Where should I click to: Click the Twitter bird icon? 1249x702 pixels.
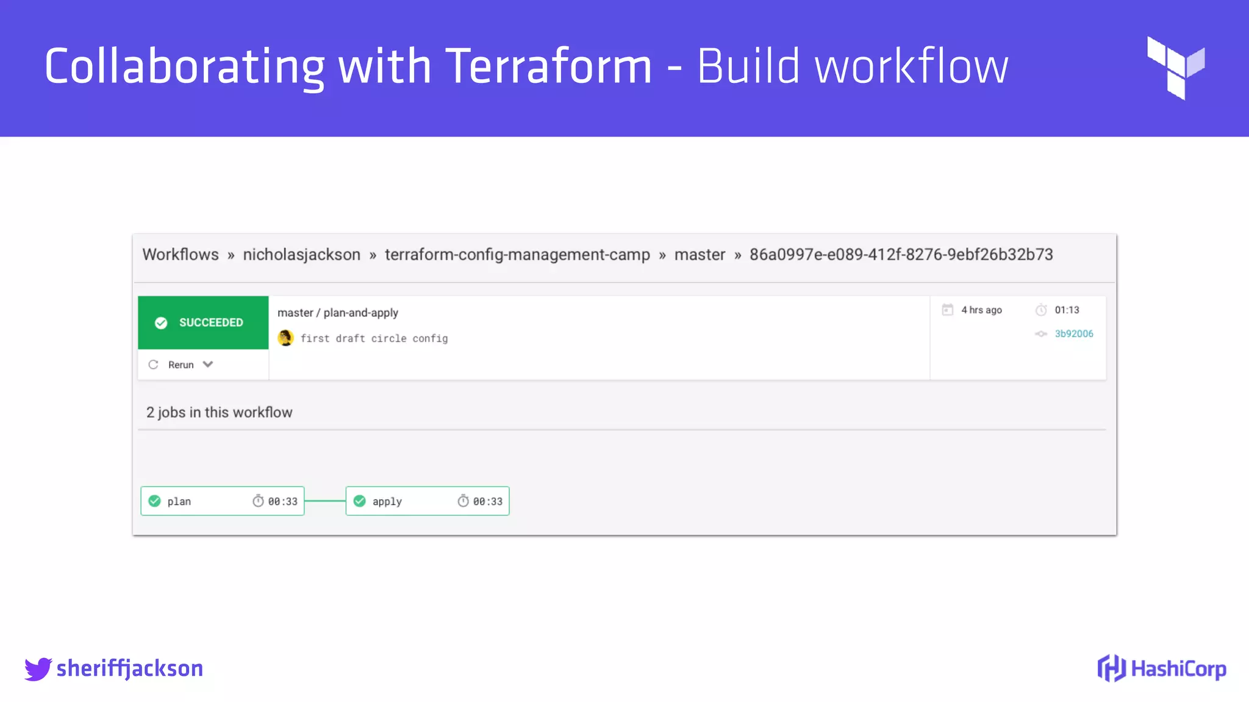[38, 669]
